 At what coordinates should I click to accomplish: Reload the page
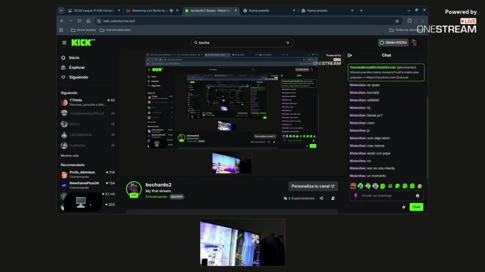coord(79,21)
